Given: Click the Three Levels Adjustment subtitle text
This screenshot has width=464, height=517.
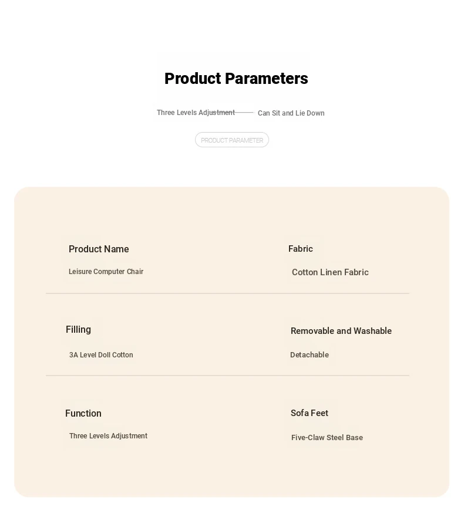Looking at the screenshot, I should [x=196, y=113].
